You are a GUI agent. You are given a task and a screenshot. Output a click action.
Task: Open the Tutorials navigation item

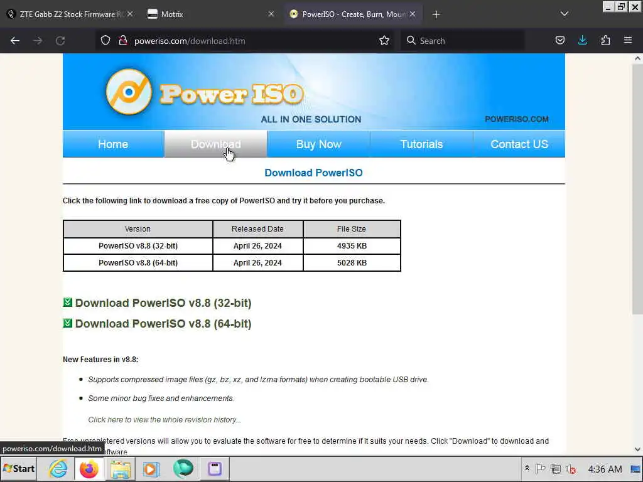[x=421, y=144]
